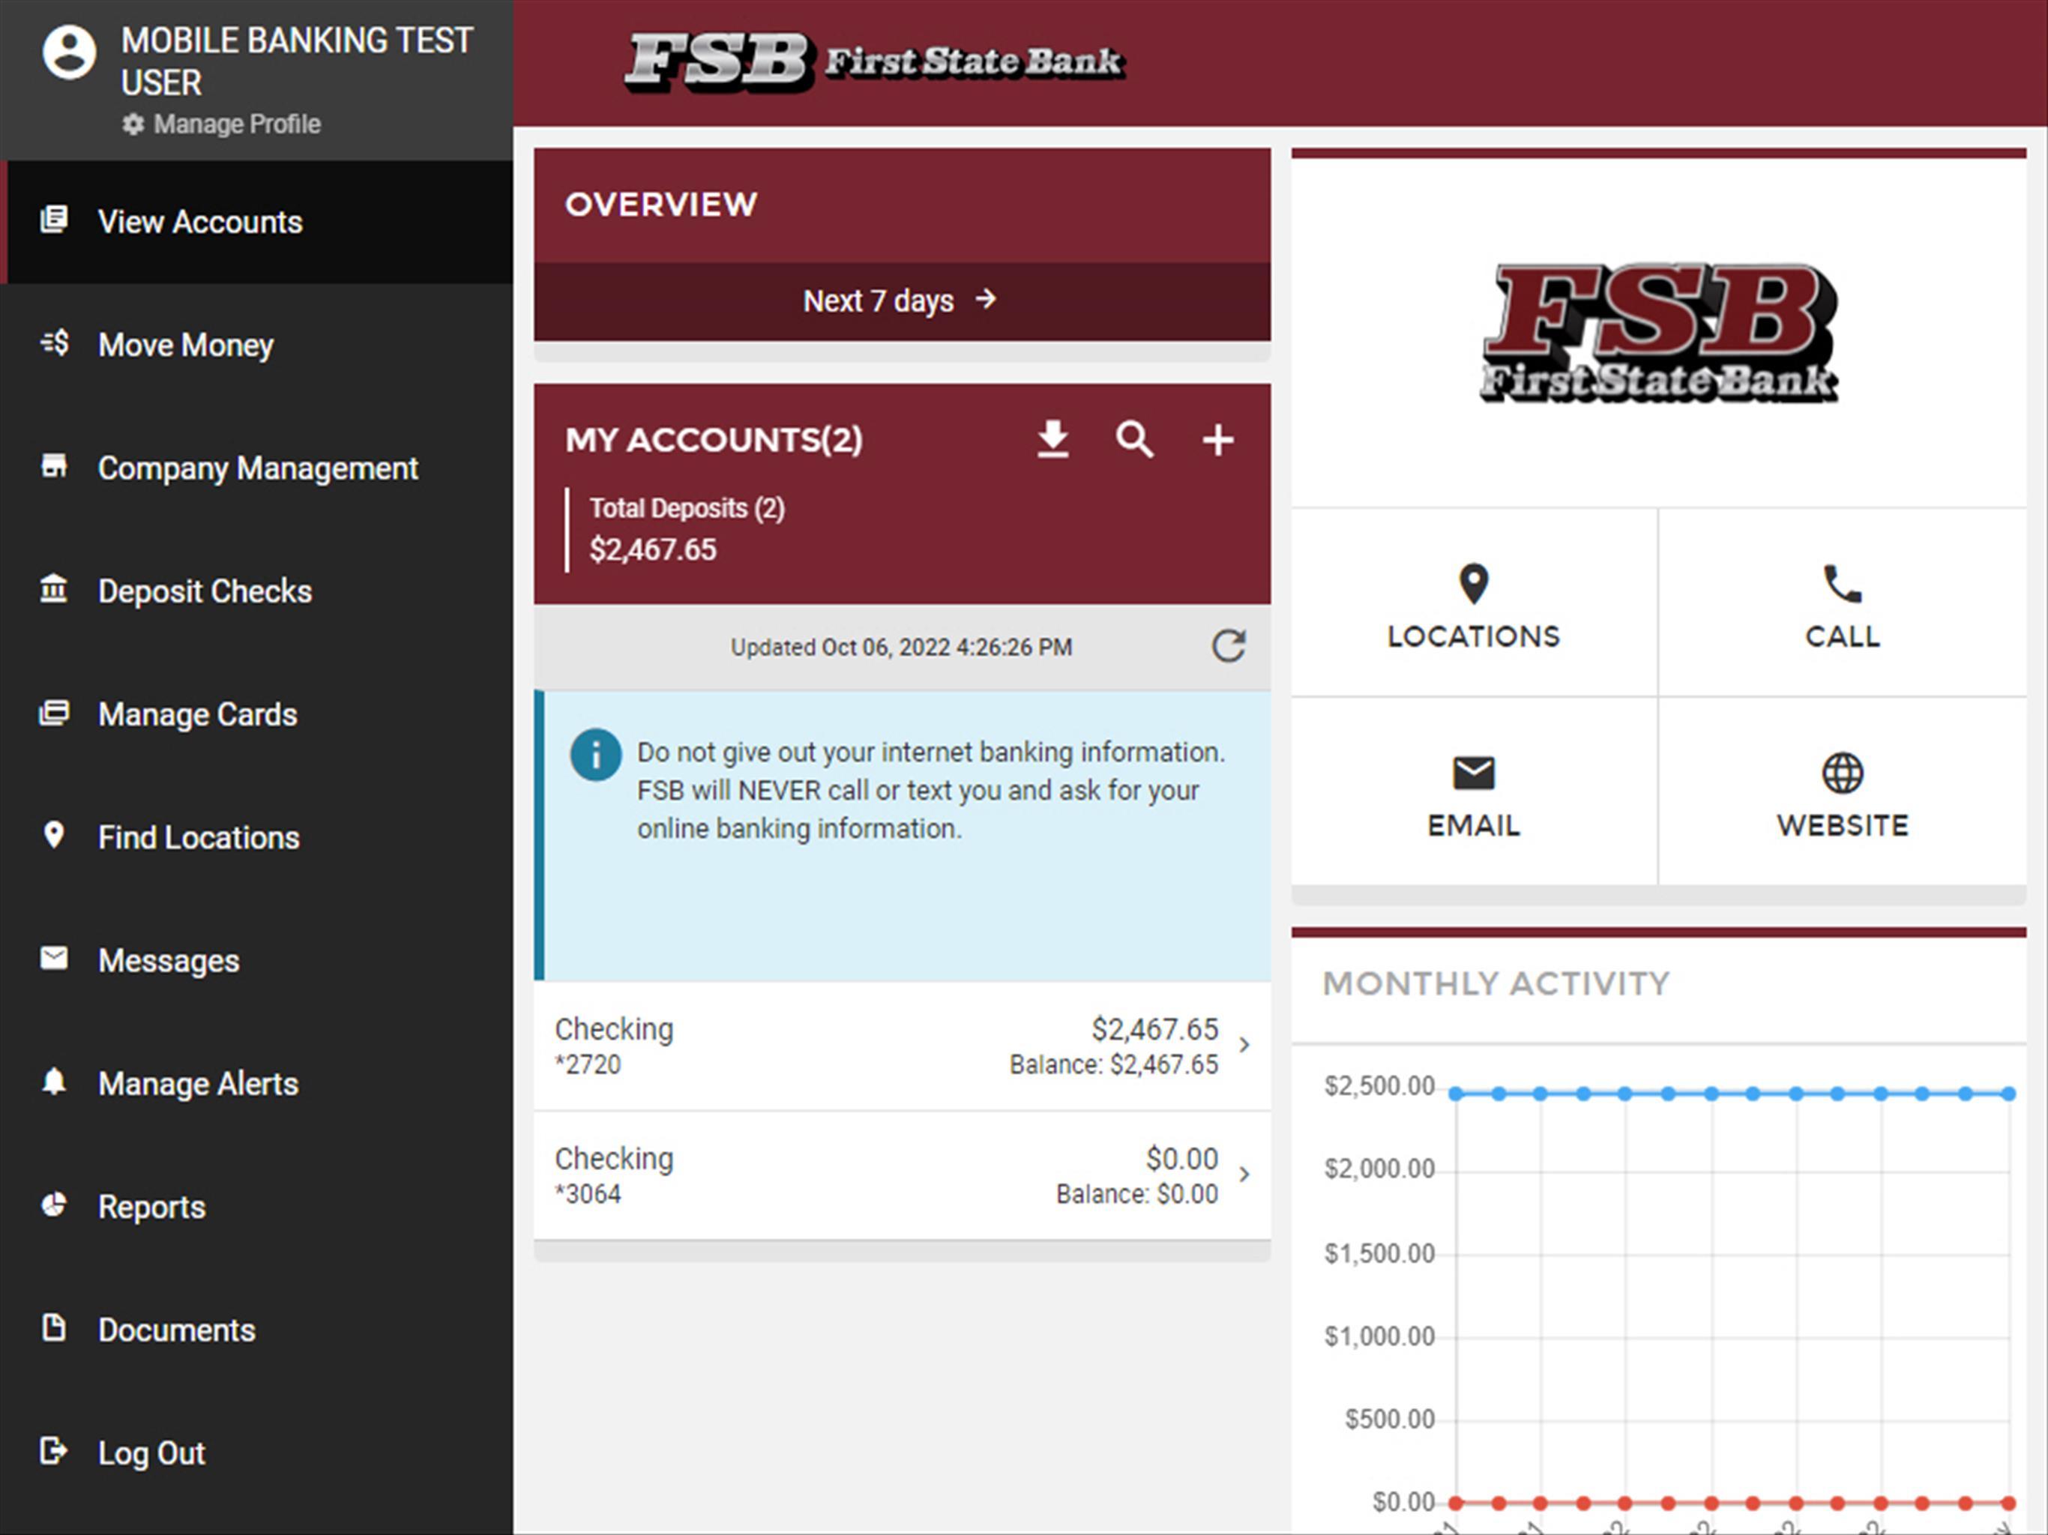Click the Updated Oct 06, 2022 timestamp
Screen dimensions: 2048x1535
901,647
